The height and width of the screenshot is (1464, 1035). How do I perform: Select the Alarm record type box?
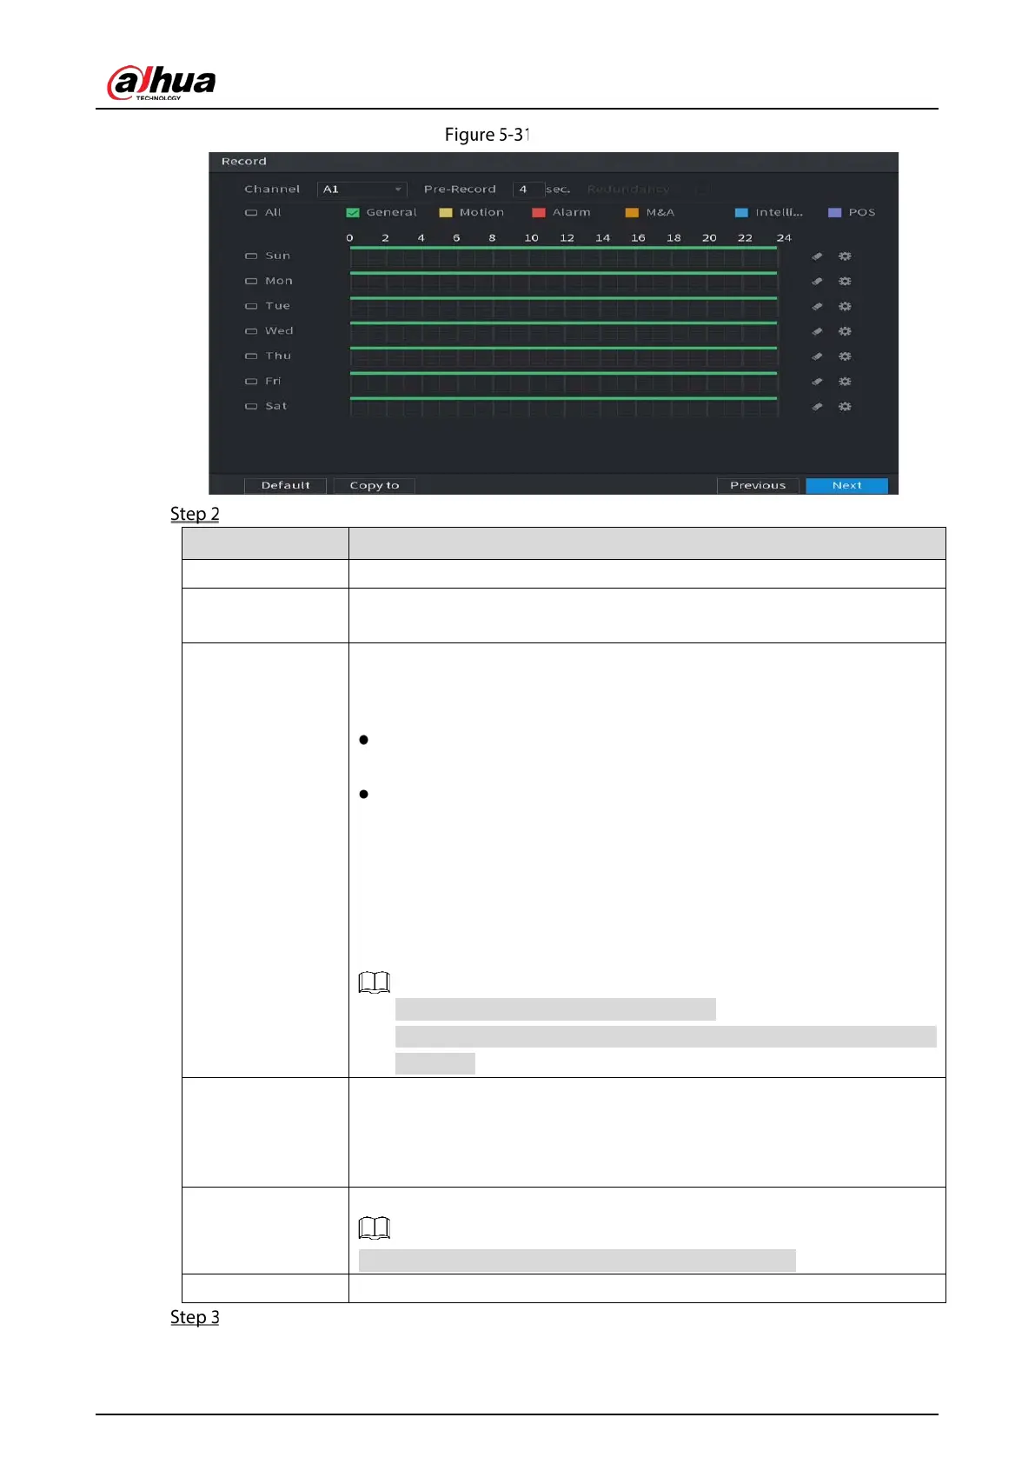[539, 213]
